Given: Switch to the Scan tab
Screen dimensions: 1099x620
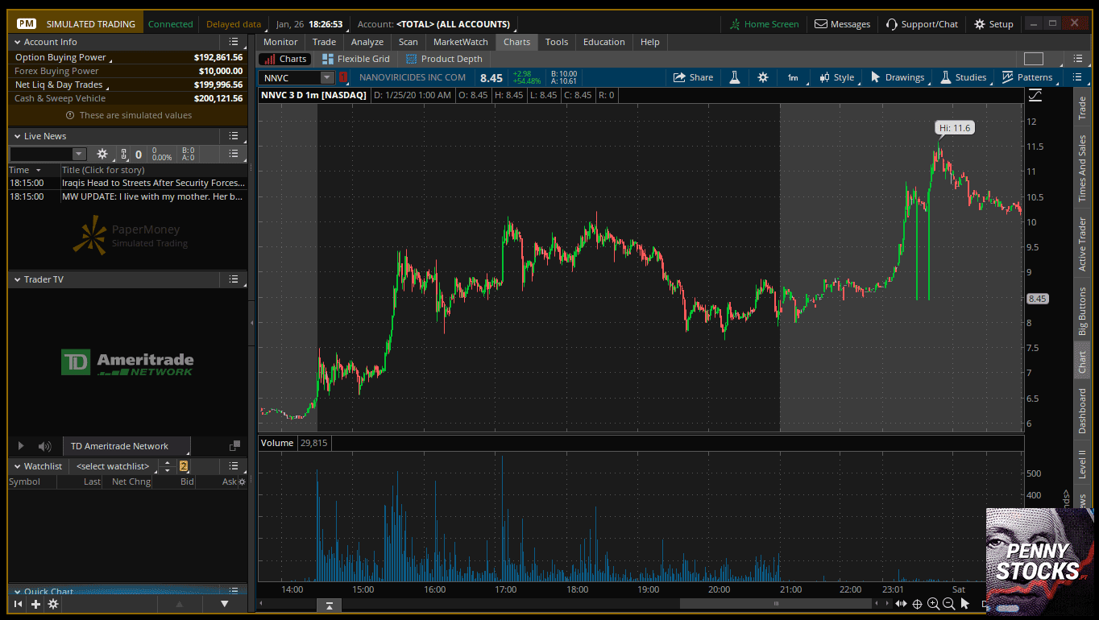Looking at the screenshot, I should (408, 42).
